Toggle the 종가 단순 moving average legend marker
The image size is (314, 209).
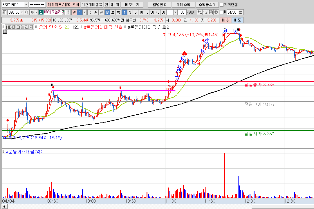click(x=37, y=27)
